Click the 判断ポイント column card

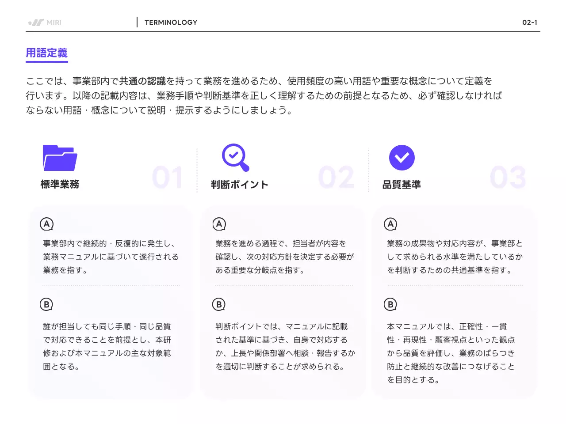click(x=283, y=302)
